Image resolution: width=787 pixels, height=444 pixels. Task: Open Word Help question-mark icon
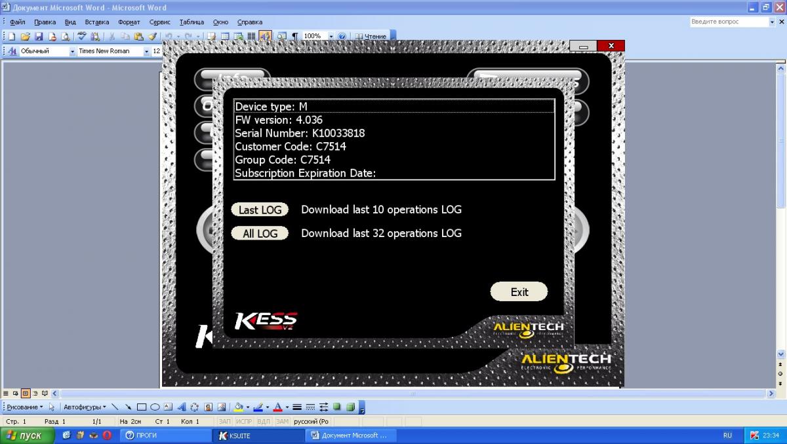point(342,36)
